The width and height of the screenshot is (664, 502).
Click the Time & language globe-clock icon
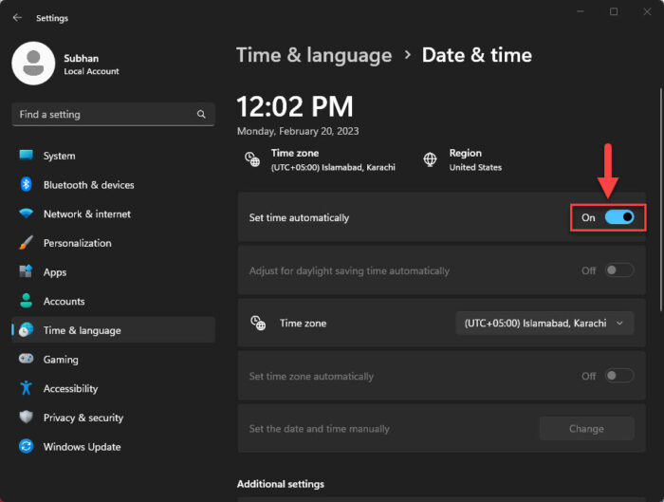(26, 330)
